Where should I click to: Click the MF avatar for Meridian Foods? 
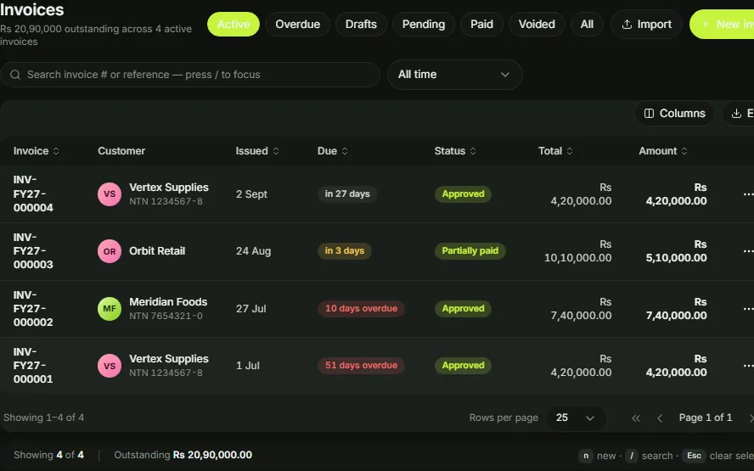110,309
